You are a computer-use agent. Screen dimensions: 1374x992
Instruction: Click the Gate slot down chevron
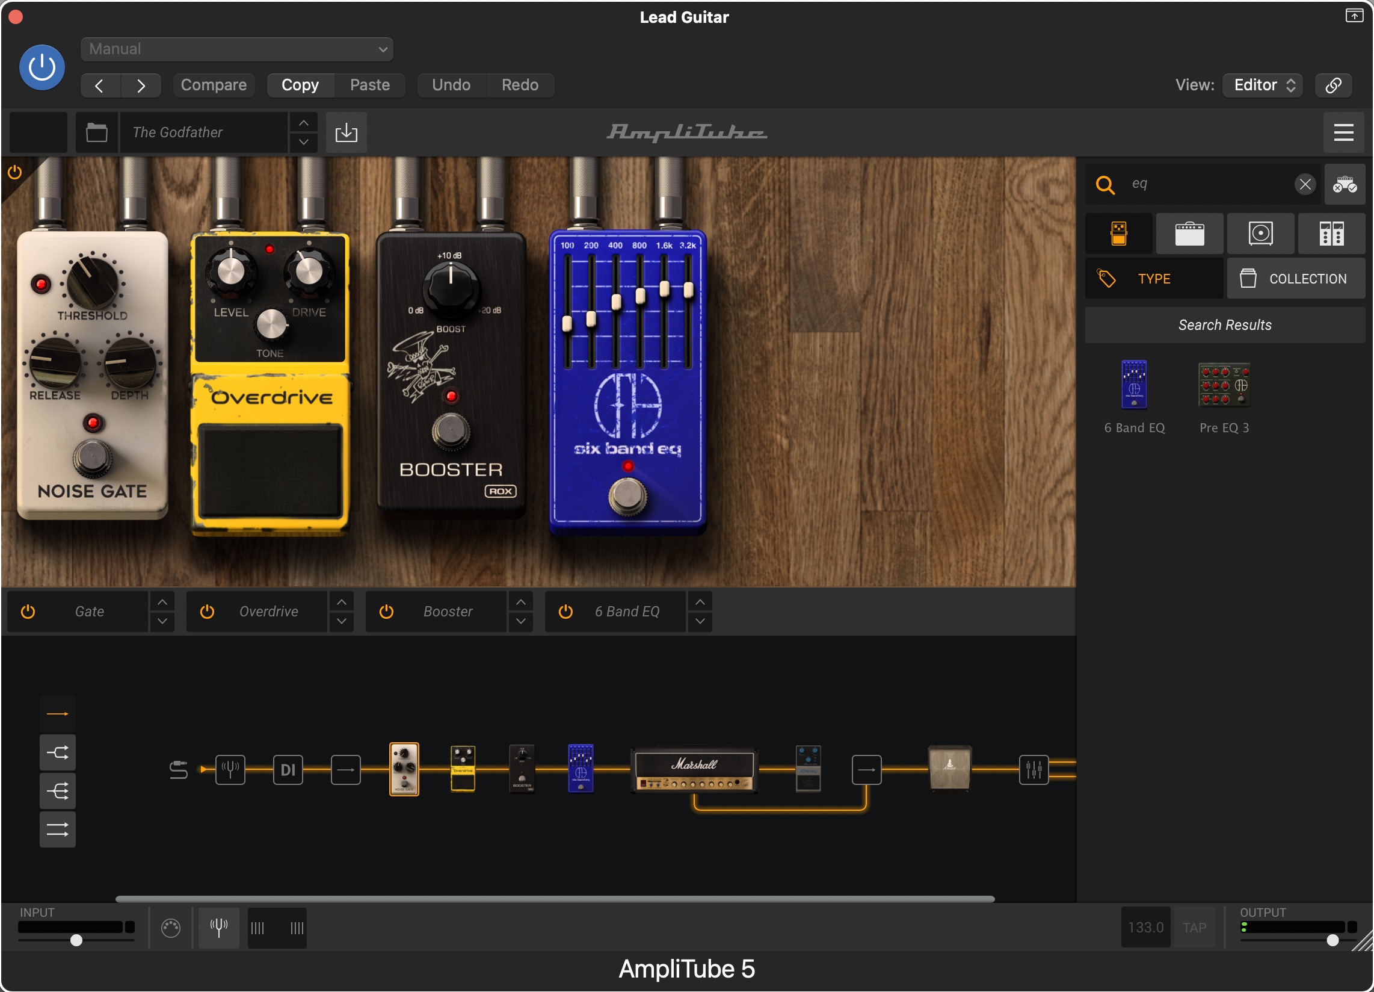click(162, 622)
